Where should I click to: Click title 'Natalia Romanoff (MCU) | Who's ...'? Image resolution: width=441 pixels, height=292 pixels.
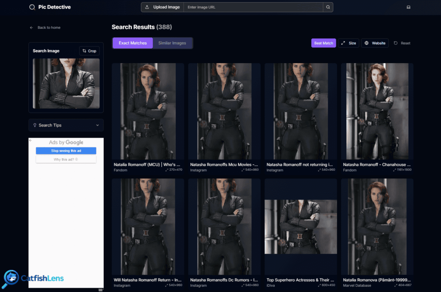(147, 165)
